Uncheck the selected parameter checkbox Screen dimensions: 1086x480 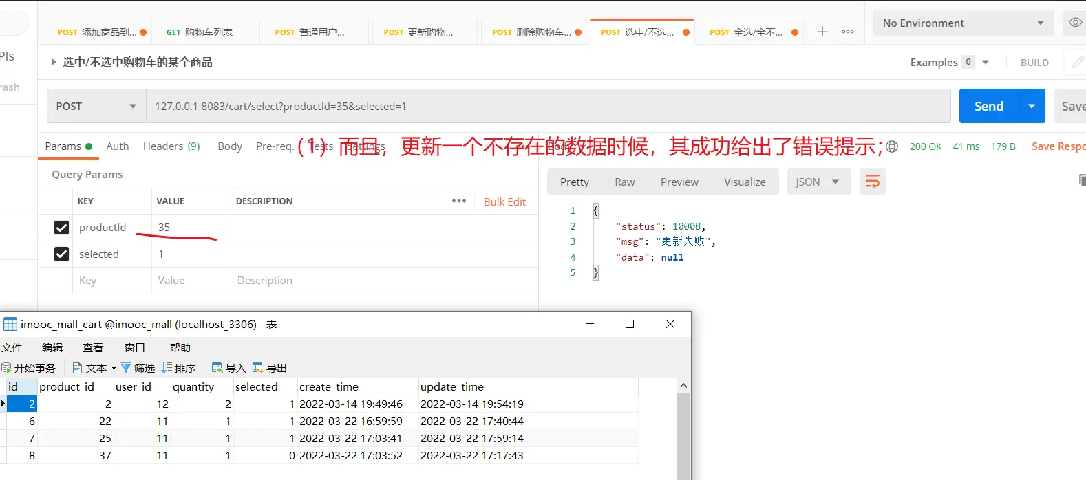coord(61,254)
